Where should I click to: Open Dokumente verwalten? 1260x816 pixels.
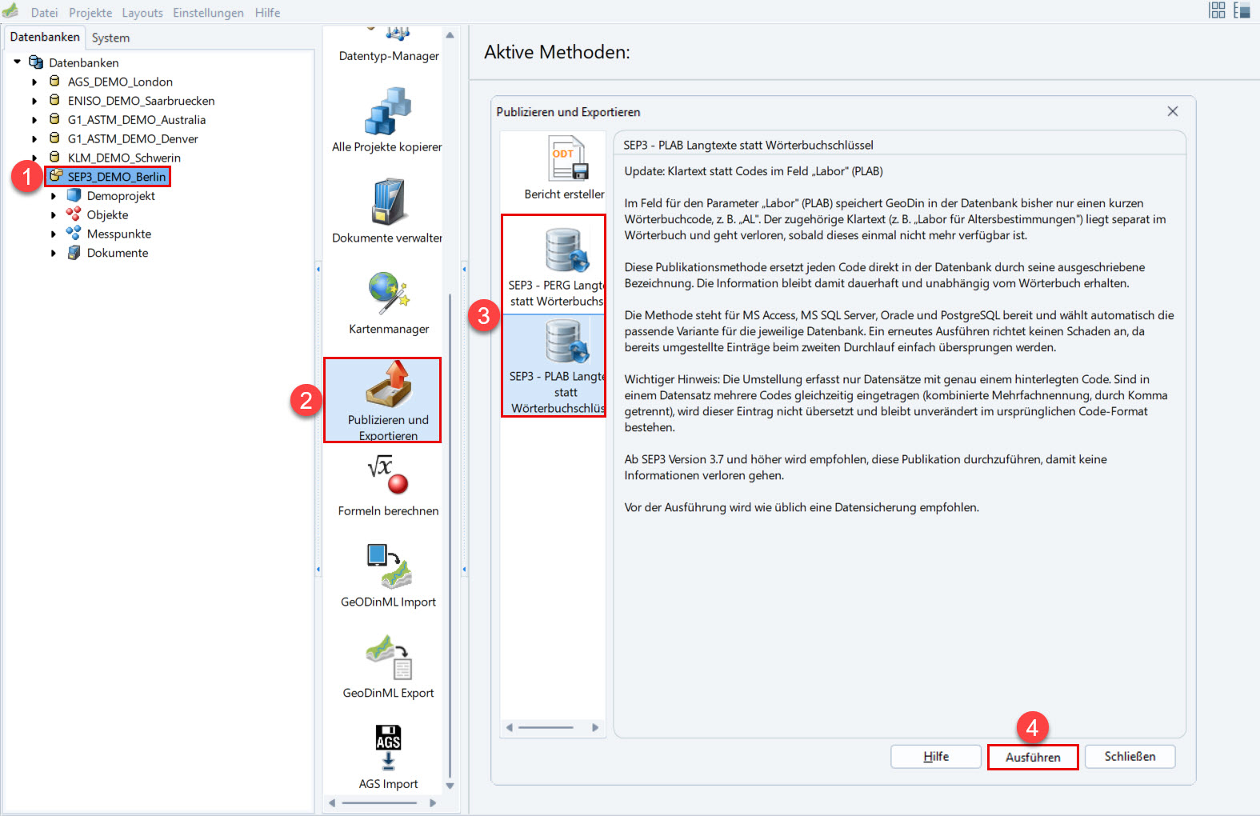coord(387,211)
